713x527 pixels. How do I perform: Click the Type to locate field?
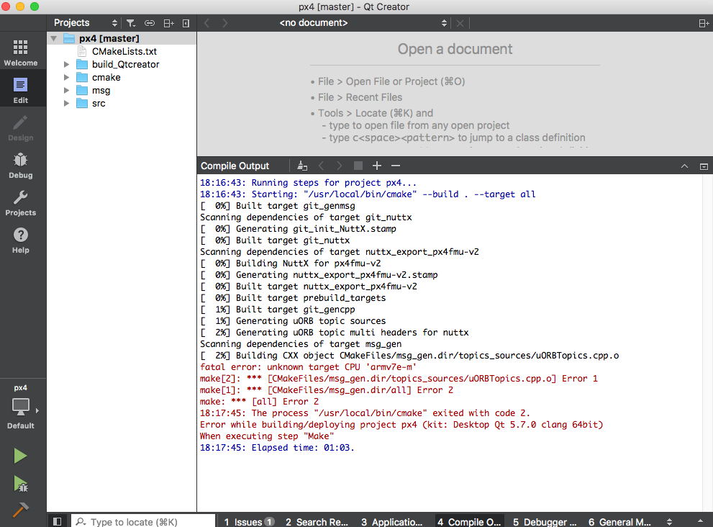tap(143, 521)
